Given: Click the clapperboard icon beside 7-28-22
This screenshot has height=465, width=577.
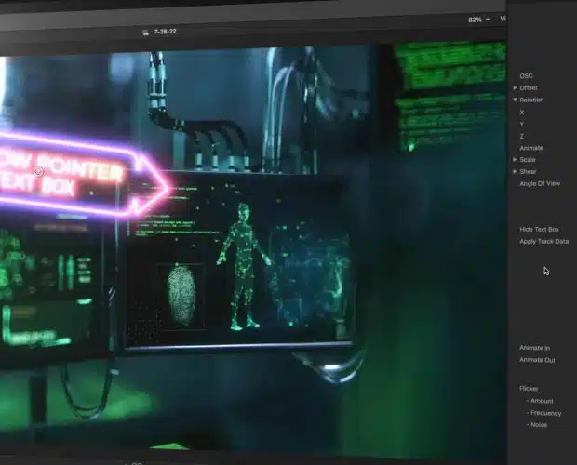Looking at the screenshot, I should [x=146, y=33].
